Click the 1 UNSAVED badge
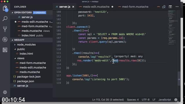 40,13
